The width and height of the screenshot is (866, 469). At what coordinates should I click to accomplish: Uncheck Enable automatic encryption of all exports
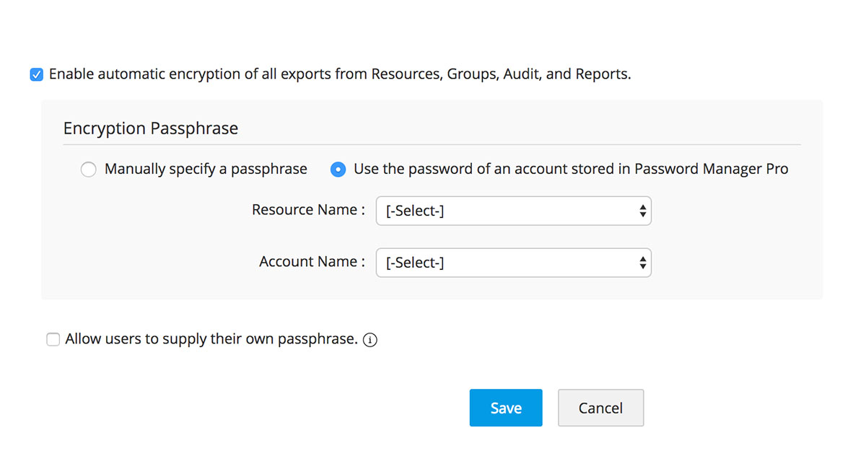(x=37, y=74)
